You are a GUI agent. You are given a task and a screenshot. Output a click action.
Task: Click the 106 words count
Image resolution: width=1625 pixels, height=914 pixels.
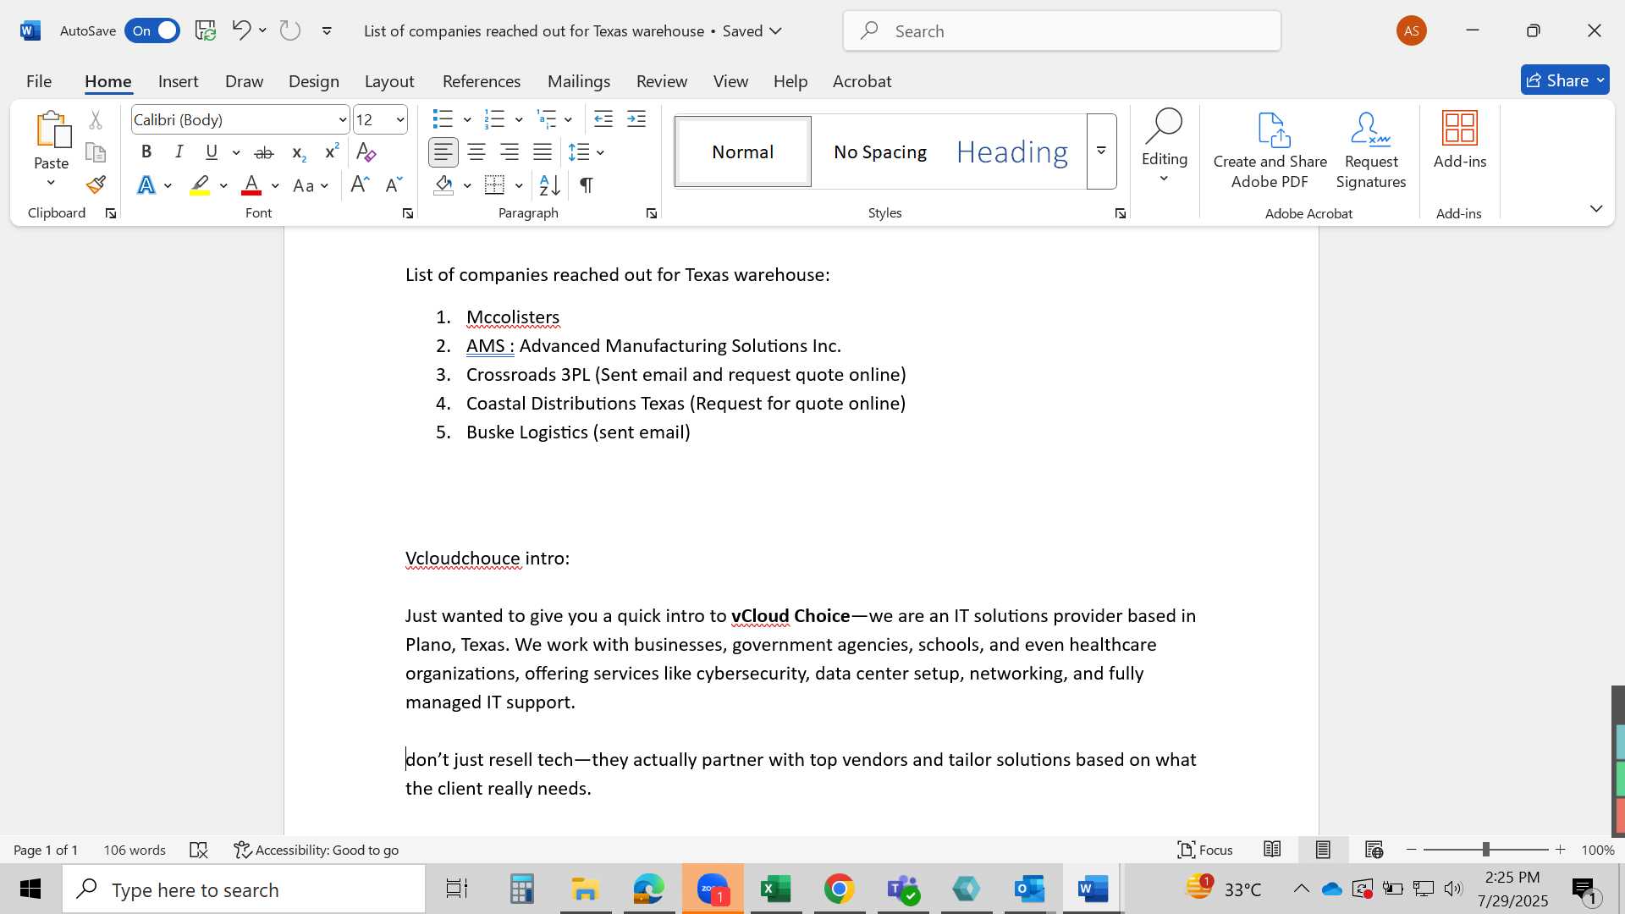click(135, 850)
